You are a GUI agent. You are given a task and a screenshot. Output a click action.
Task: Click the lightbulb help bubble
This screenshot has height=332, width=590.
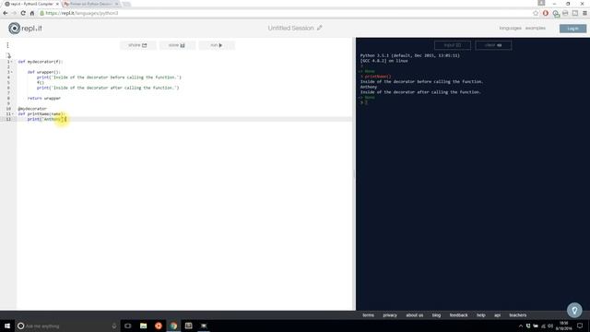pyautogui.click(x=574, y=310)
